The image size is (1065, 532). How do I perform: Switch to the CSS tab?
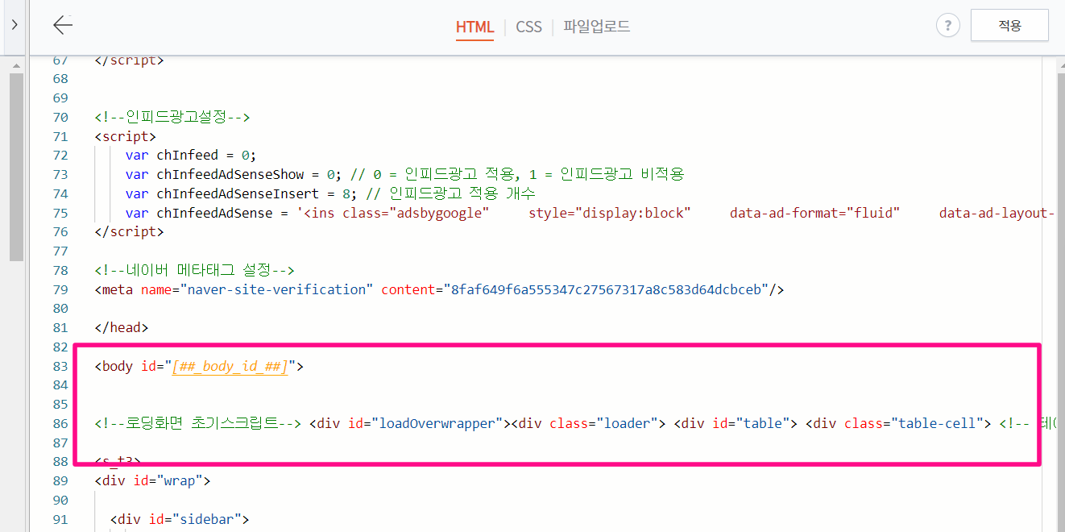pyautogui.click(x=528, y=27)
